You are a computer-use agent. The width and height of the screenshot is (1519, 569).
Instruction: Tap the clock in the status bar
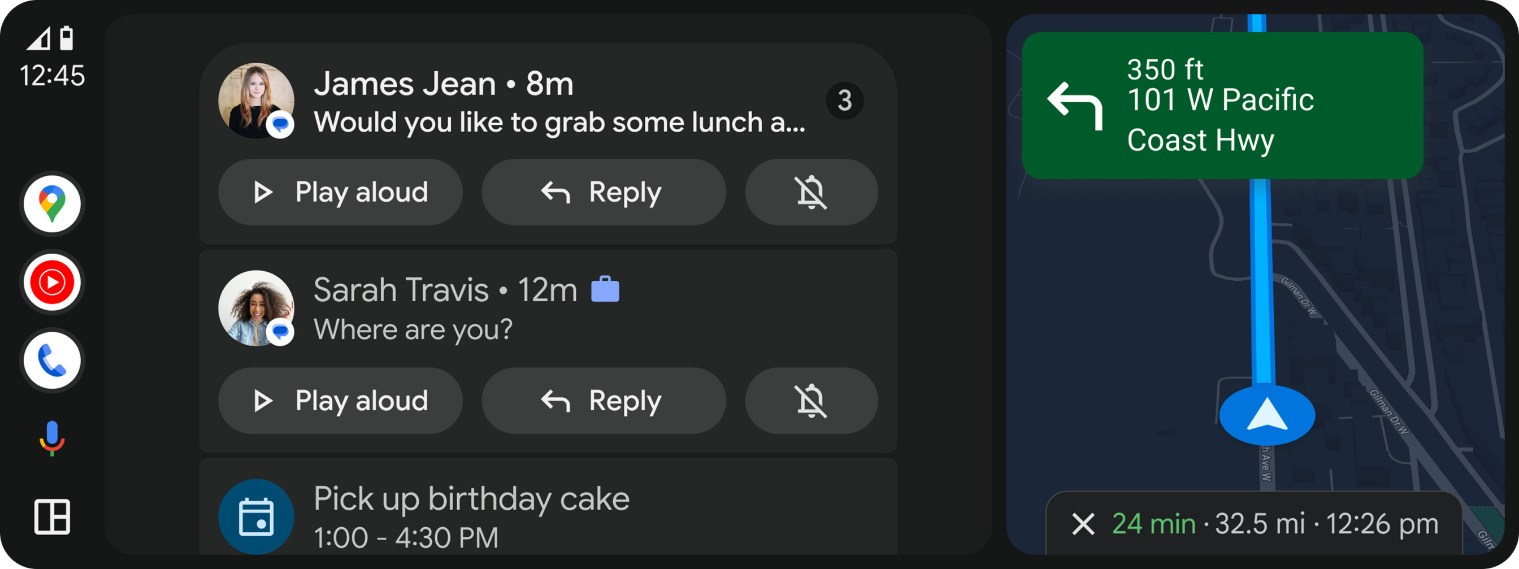tap(52, 75)
